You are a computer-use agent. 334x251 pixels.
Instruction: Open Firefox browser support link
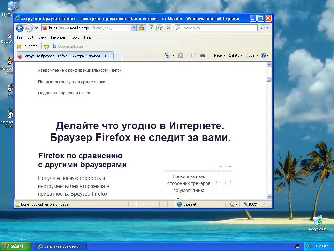64,93
